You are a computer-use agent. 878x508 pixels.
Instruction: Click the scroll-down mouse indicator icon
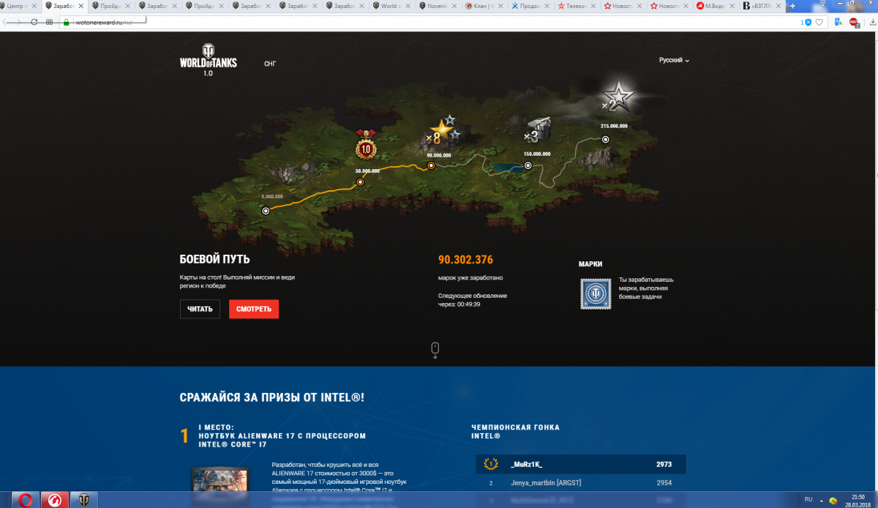coord(435,350)
